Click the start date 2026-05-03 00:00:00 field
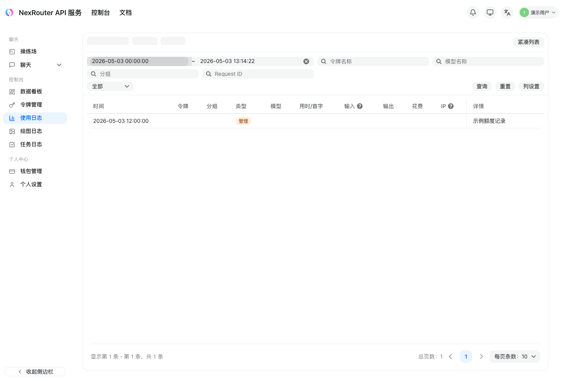The width and height of the screenshot is (561, 381). pyautogui.click(x=139, y=61)
